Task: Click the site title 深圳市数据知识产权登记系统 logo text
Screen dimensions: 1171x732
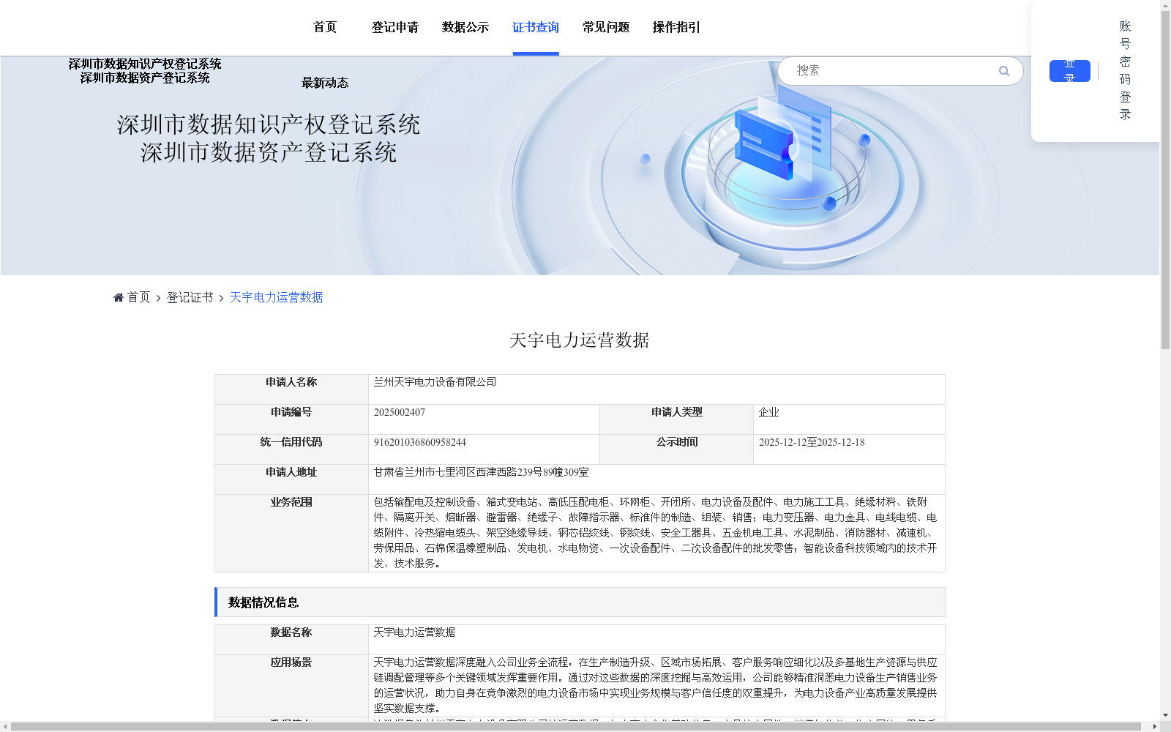Action: click(145, 64)
